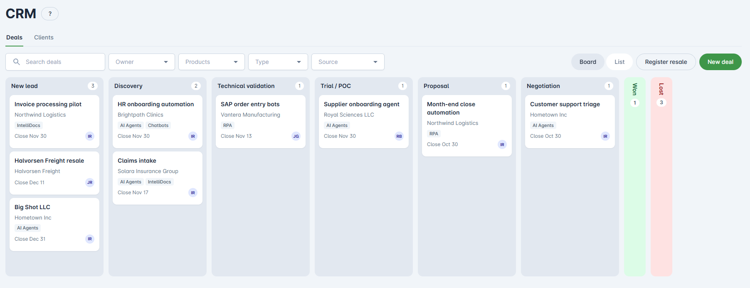Click AI Agents tag on Claims intake

tap(131, 182)
